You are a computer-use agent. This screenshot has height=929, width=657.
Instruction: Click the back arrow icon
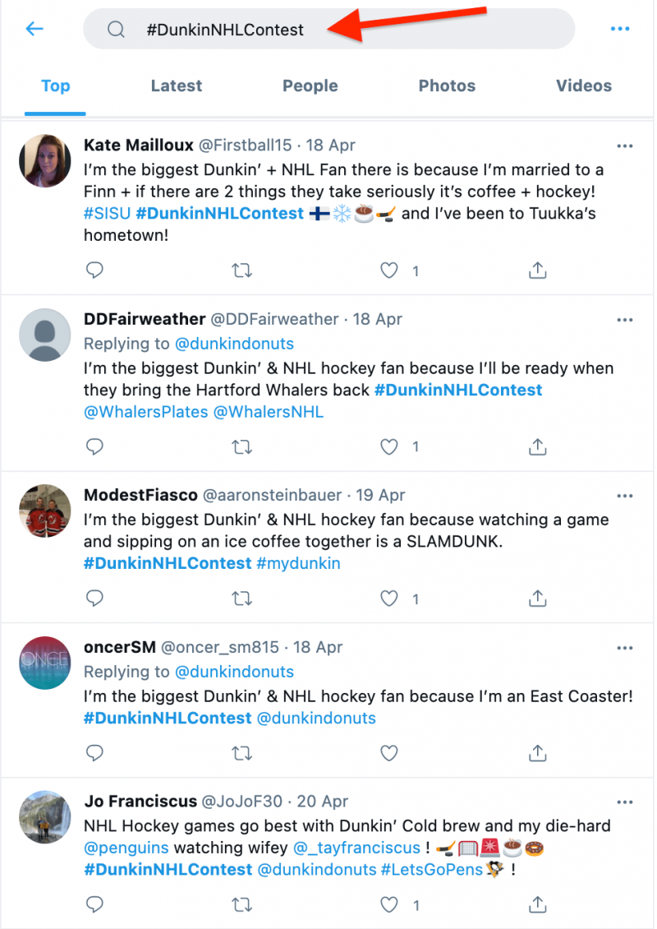[x=35, y=29]
